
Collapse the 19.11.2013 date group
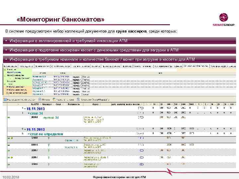25,130
